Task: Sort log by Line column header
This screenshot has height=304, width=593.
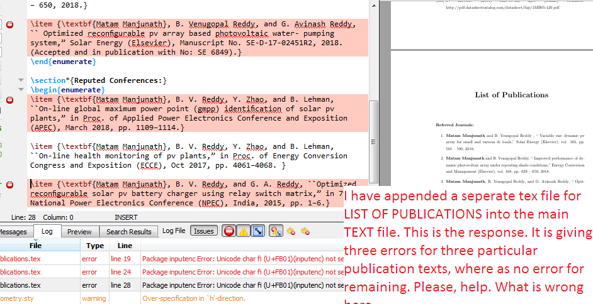Action: [x=125, y=246]
